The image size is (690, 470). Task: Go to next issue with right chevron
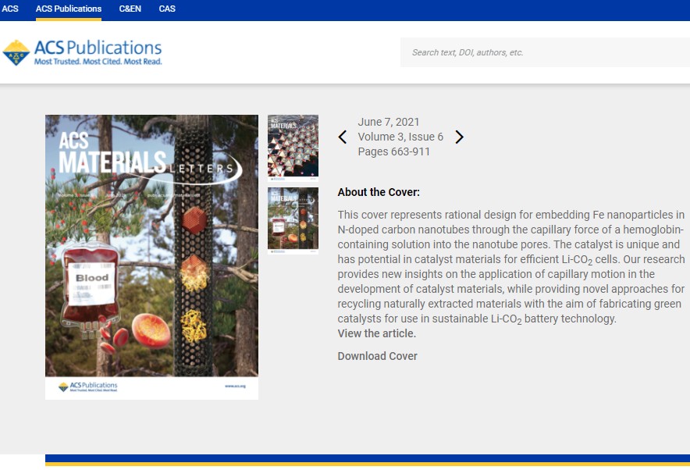click(459, 137)
